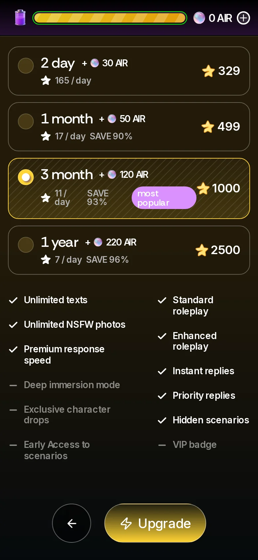Click the Hidden scenarios checkmark
This screenshot has height=560, width=258.
click(162, 420)
